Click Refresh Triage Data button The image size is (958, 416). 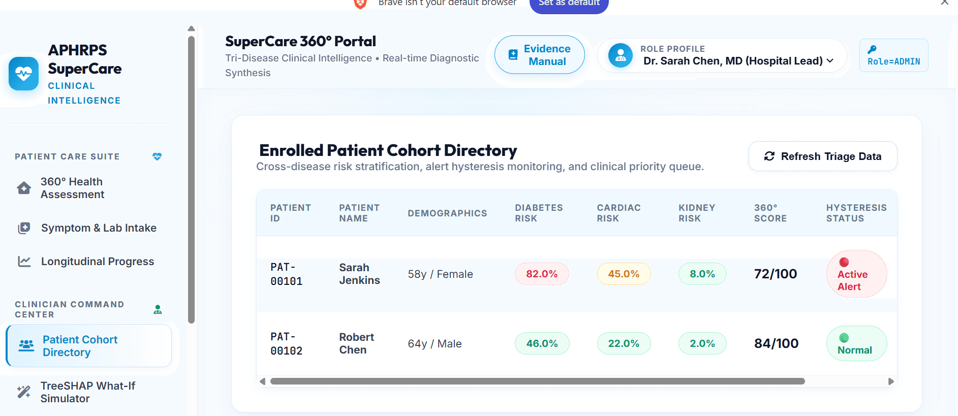coord(823,156)
